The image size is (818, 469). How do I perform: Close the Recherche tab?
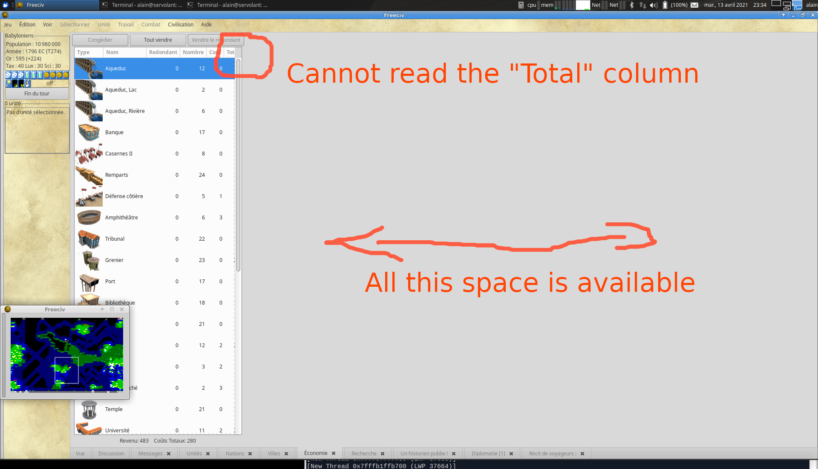[x=383, y=454]
